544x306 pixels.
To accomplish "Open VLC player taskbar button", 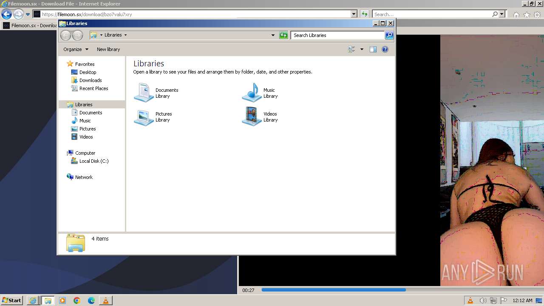I will point(106,300).
